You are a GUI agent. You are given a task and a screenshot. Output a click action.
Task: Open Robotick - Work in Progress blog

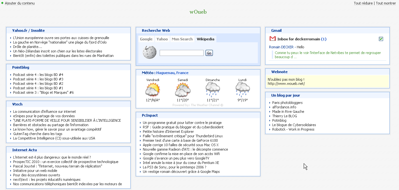click(x=293, y=129)
